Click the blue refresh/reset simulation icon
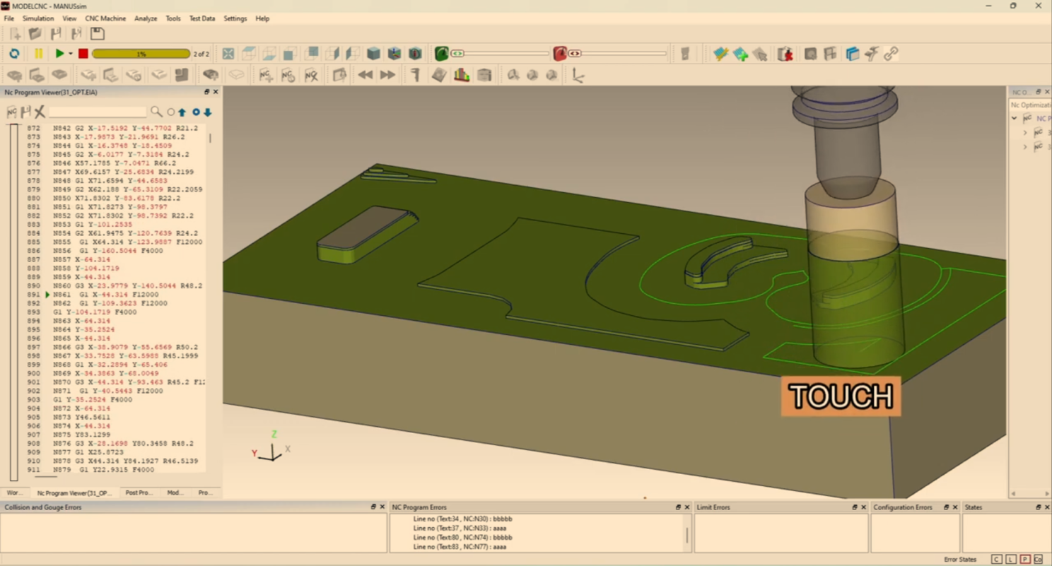Image resolution: width=1052 pixels, height=566 pixels. pyautogui.click(x=14, y=54)
